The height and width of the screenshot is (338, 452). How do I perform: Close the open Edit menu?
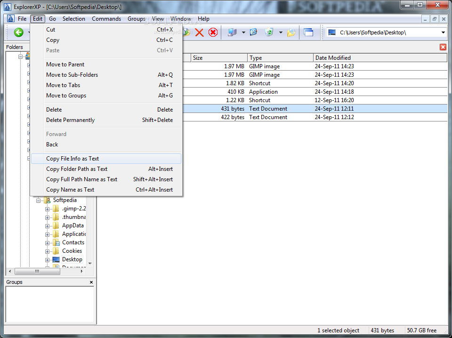tap(38, 19)
